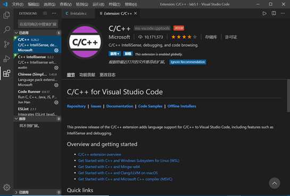Click the install count cloud icon
This screenshot has width=290, height=196.
pyautogui.click(x=140, y=37)
